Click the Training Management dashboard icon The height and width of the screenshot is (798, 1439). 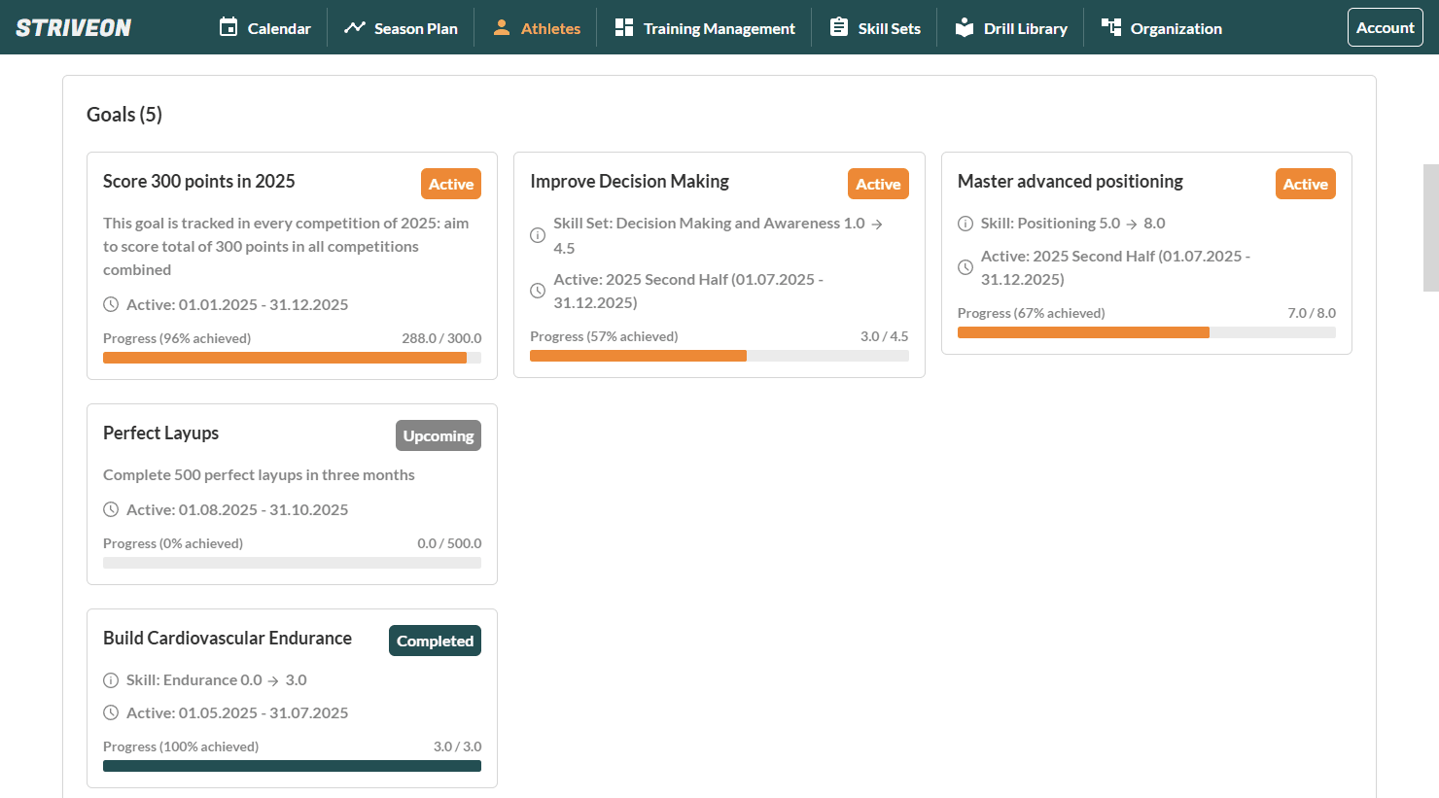624,27
